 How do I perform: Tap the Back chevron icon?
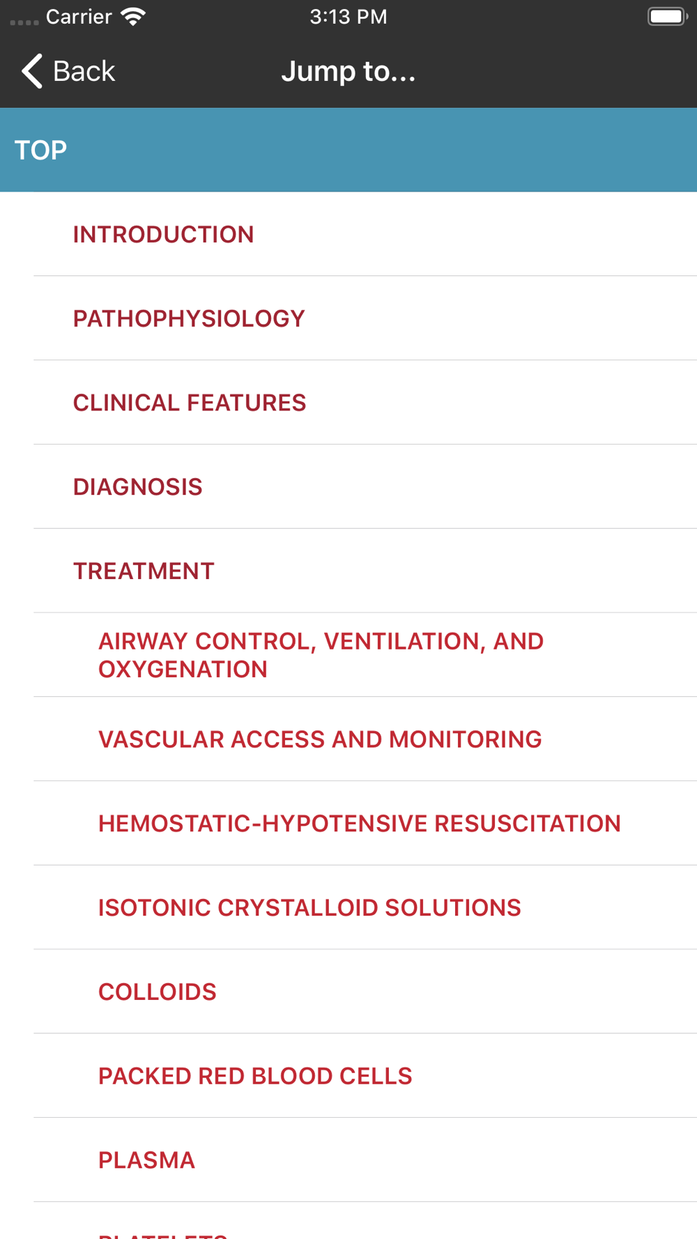pyautogui.click(x=32, y=71)
